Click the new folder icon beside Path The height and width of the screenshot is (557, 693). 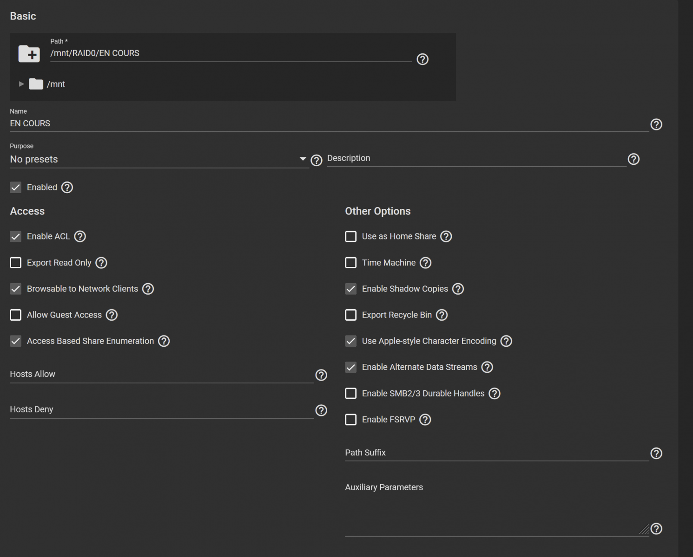(29, 54)
